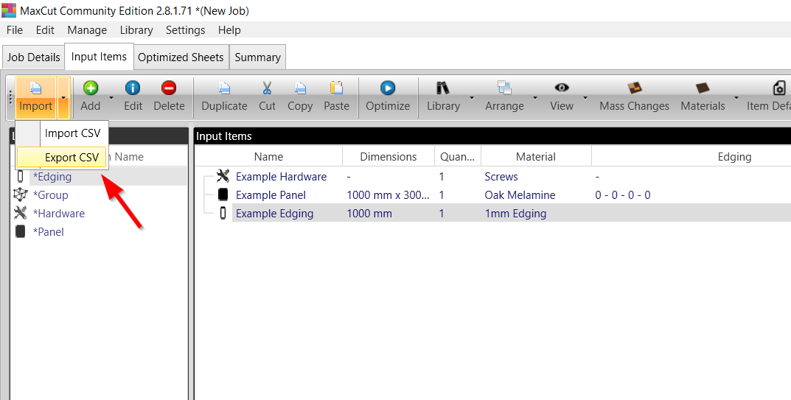Viewport: 791px width, 400px height.
Task: Select the *Panel library item
Action: coord(49,232)
